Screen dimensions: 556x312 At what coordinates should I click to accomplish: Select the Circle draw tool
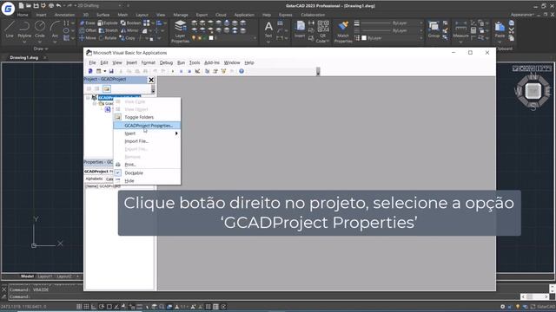click(40, 29)
